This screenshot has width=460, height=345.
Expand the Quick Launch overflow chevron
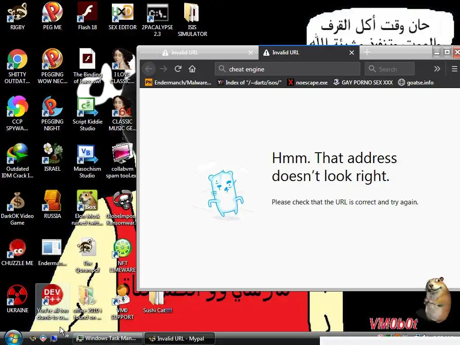pos(66,336)
